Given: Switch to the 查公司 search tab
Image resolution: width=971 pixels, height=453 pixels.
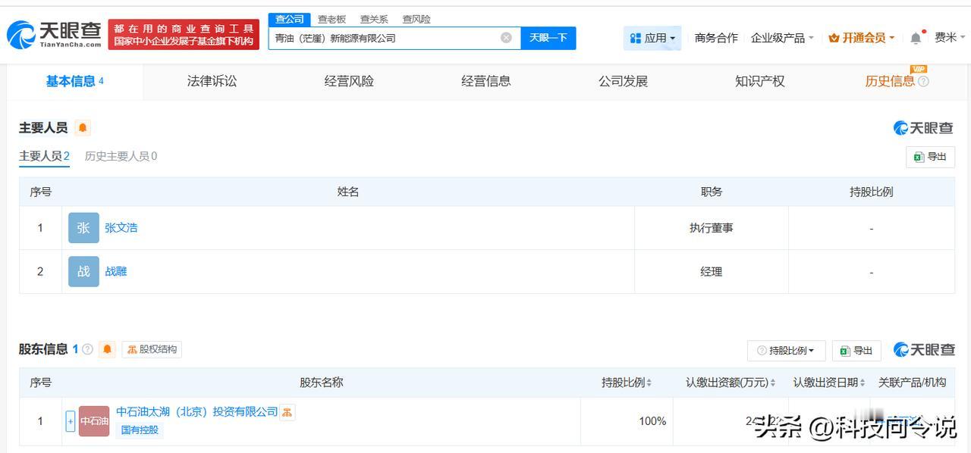Looking at the screenshot, I should point(290,19).
